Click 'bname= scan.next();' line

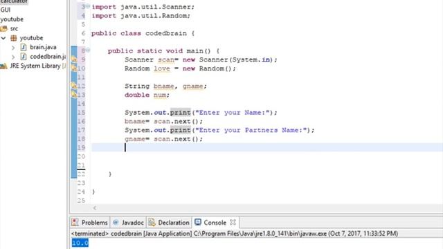point(163,122)
